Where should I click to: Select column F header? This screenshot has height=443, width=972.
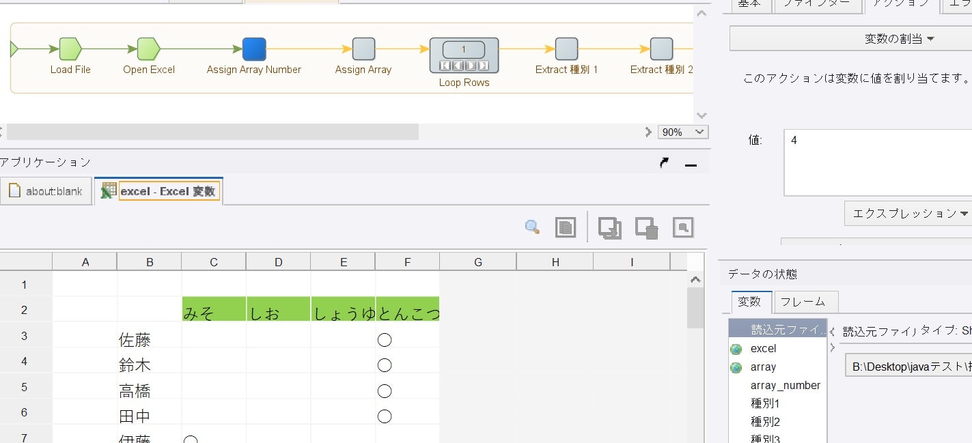(x=407, y=262)
